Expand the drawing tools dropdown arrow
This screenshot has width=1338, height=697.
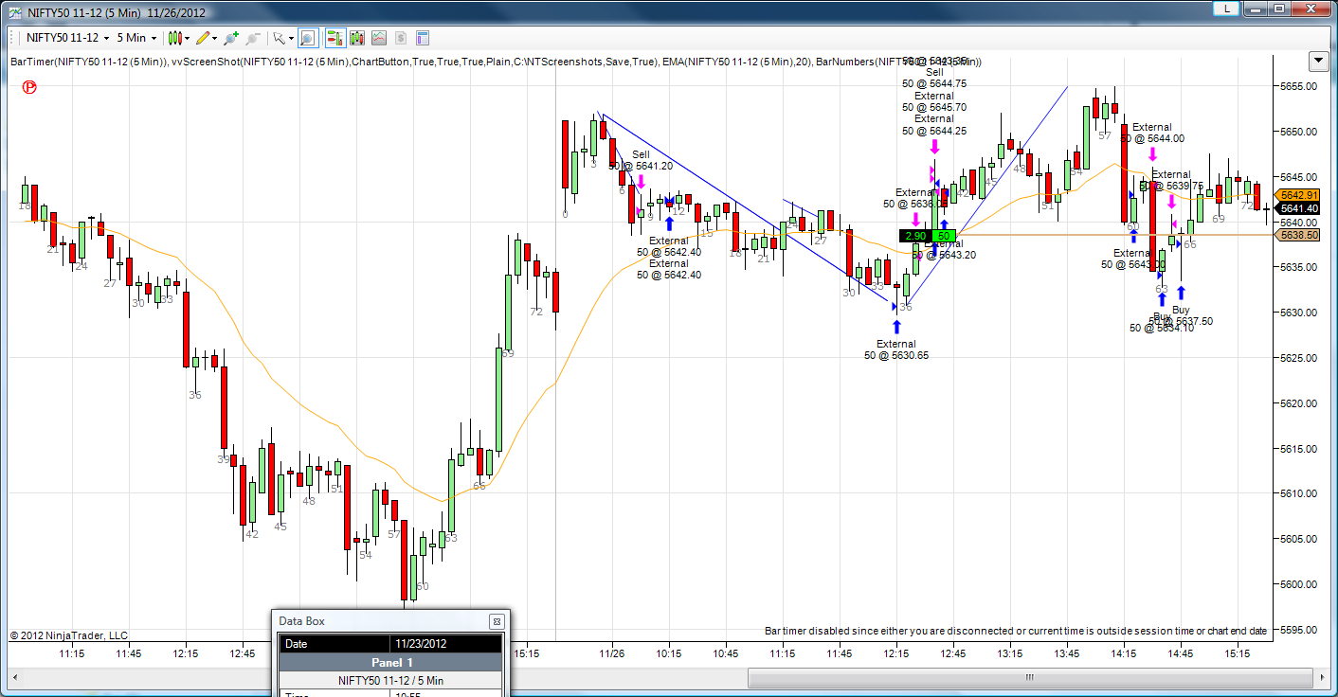[215, 38]
